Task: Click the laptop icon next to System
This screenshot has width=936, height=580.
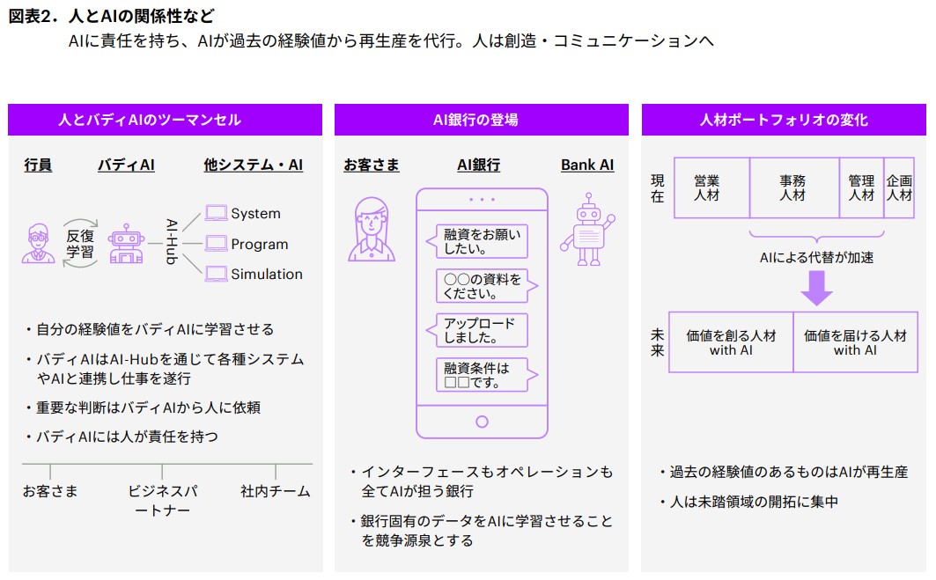Action: tap(216, 213)
